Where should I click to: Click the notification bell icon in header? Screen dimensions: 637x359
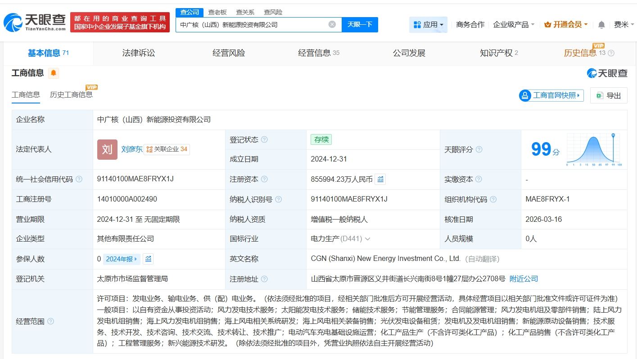click(x=601, y=25)
